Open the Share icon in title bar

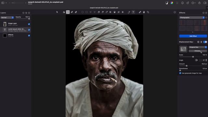click(200, 3)
